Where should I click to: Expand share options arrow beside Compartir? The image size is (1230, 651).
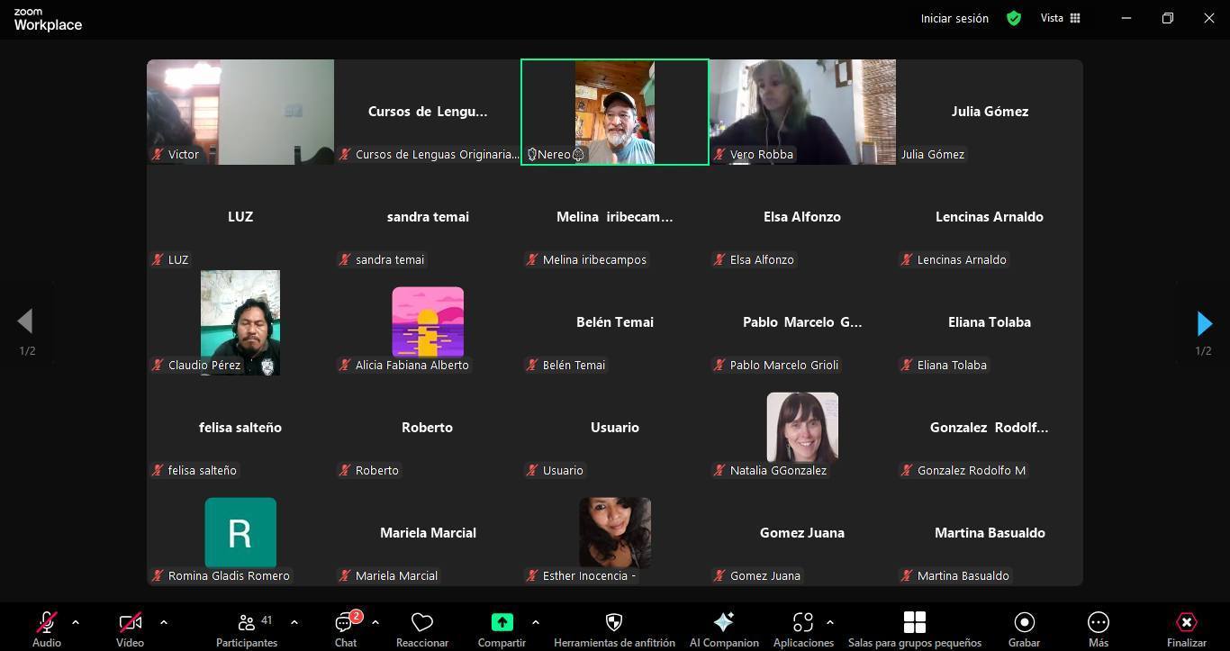[536, 622]
